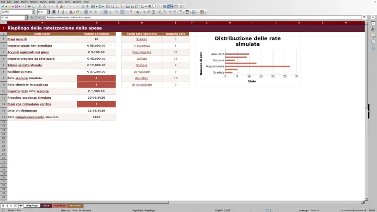377x212 pixels.
Task: Open the sidebar Gallery panel icon
Action: [373, 36]
